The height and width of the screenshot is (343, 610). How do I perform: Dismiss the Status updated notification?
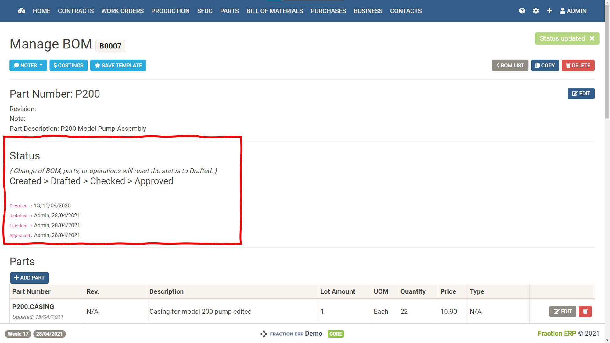coord(592,38)
